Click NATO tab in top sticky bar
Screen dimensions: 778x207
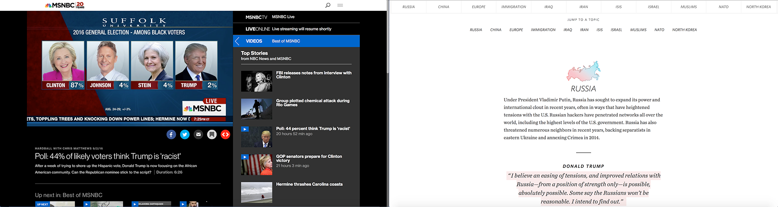pyautogui.click(x=724, y=7)
